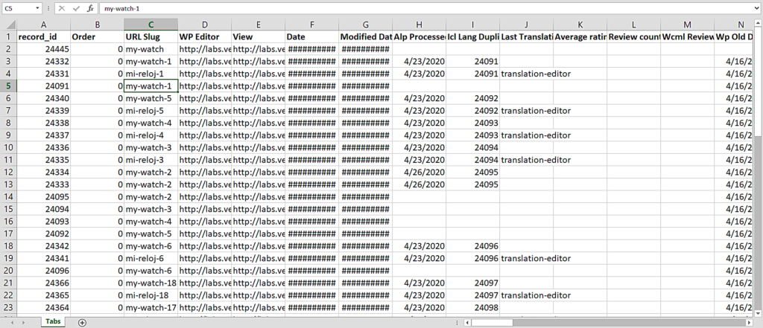Open the Name Box dropdown arrow

(x=38, y=8)
